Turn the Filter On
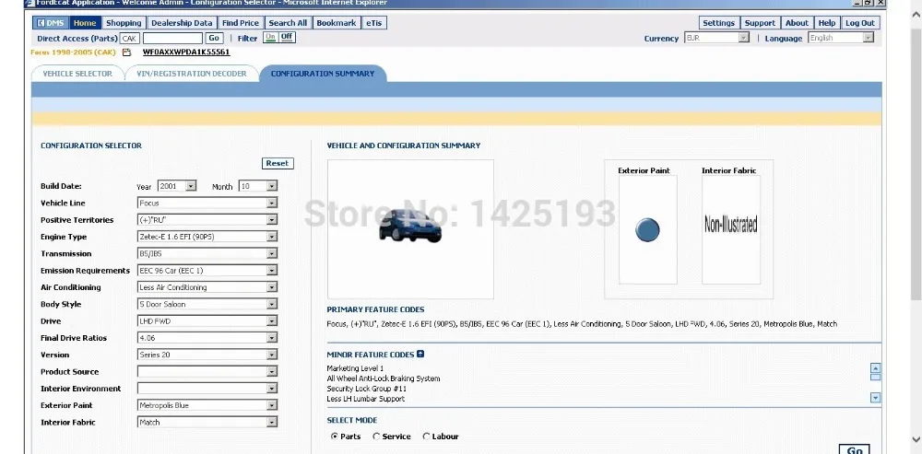Viewport: 922px width, 454px height. pyautogui.click(x=270, y=37)
